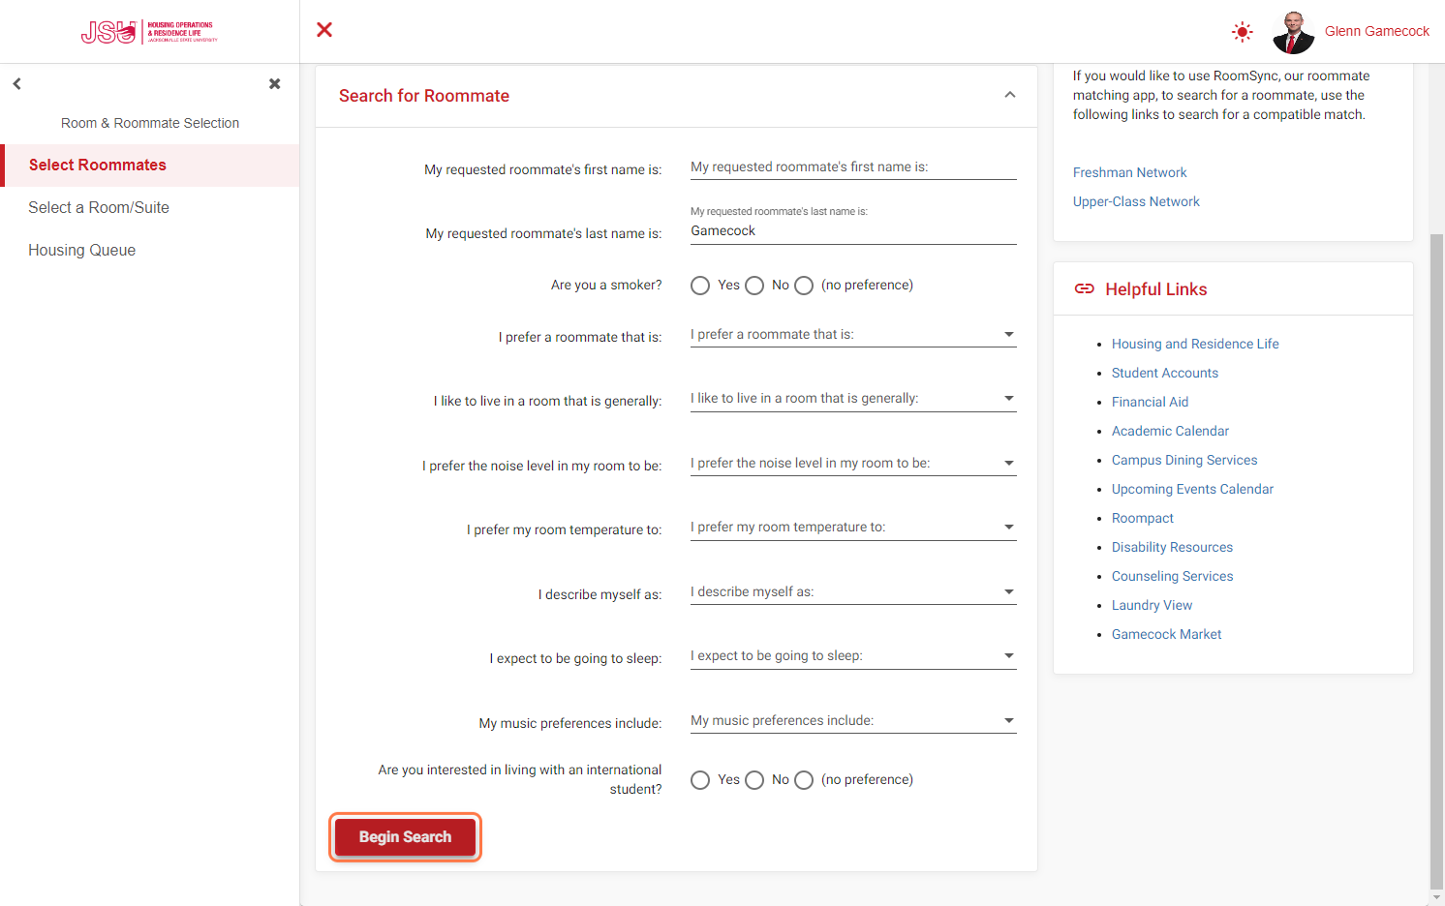This screenshot has height=906, width=1445.
Task: Open the music preferences dropdown
Action: tap(853, 721)
